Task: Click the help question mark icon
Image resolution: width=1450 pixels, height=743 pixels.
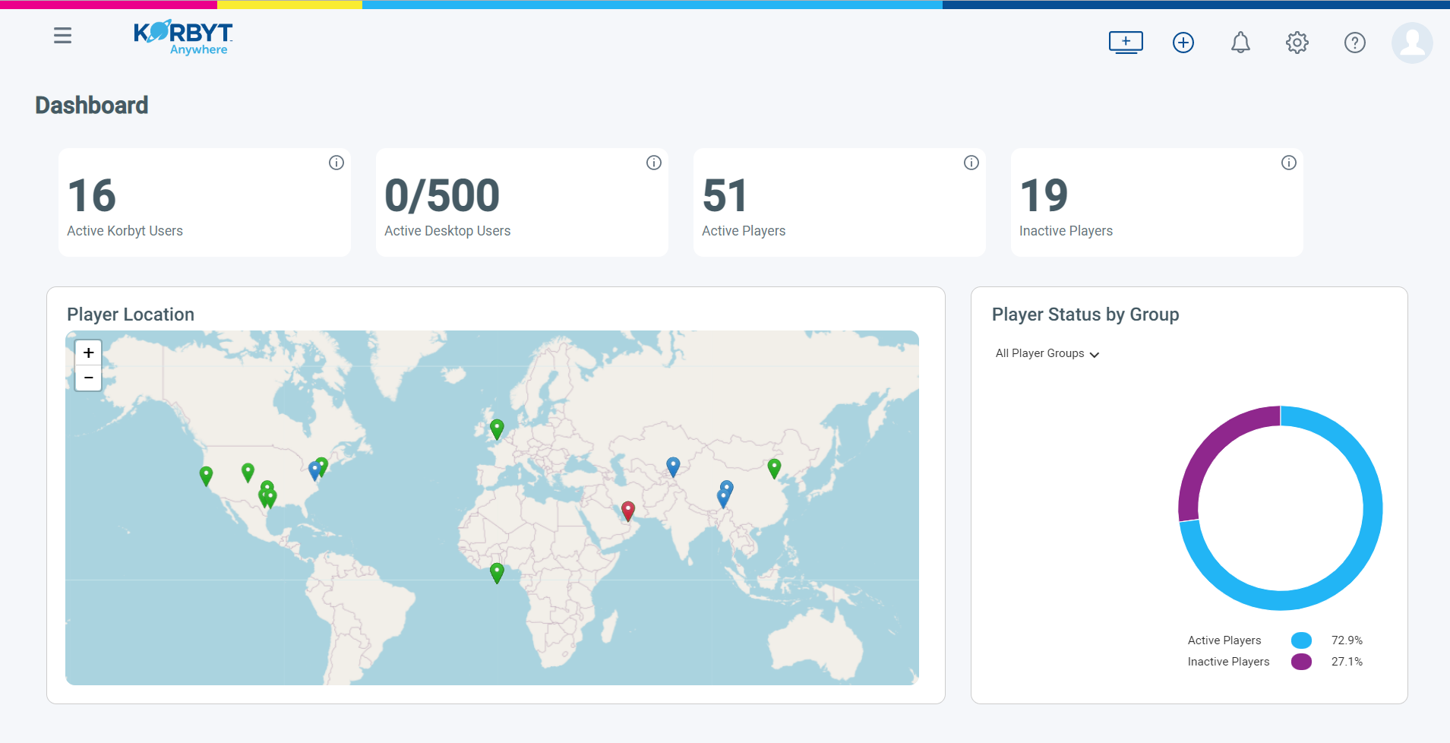Action: click(1355, 43)
